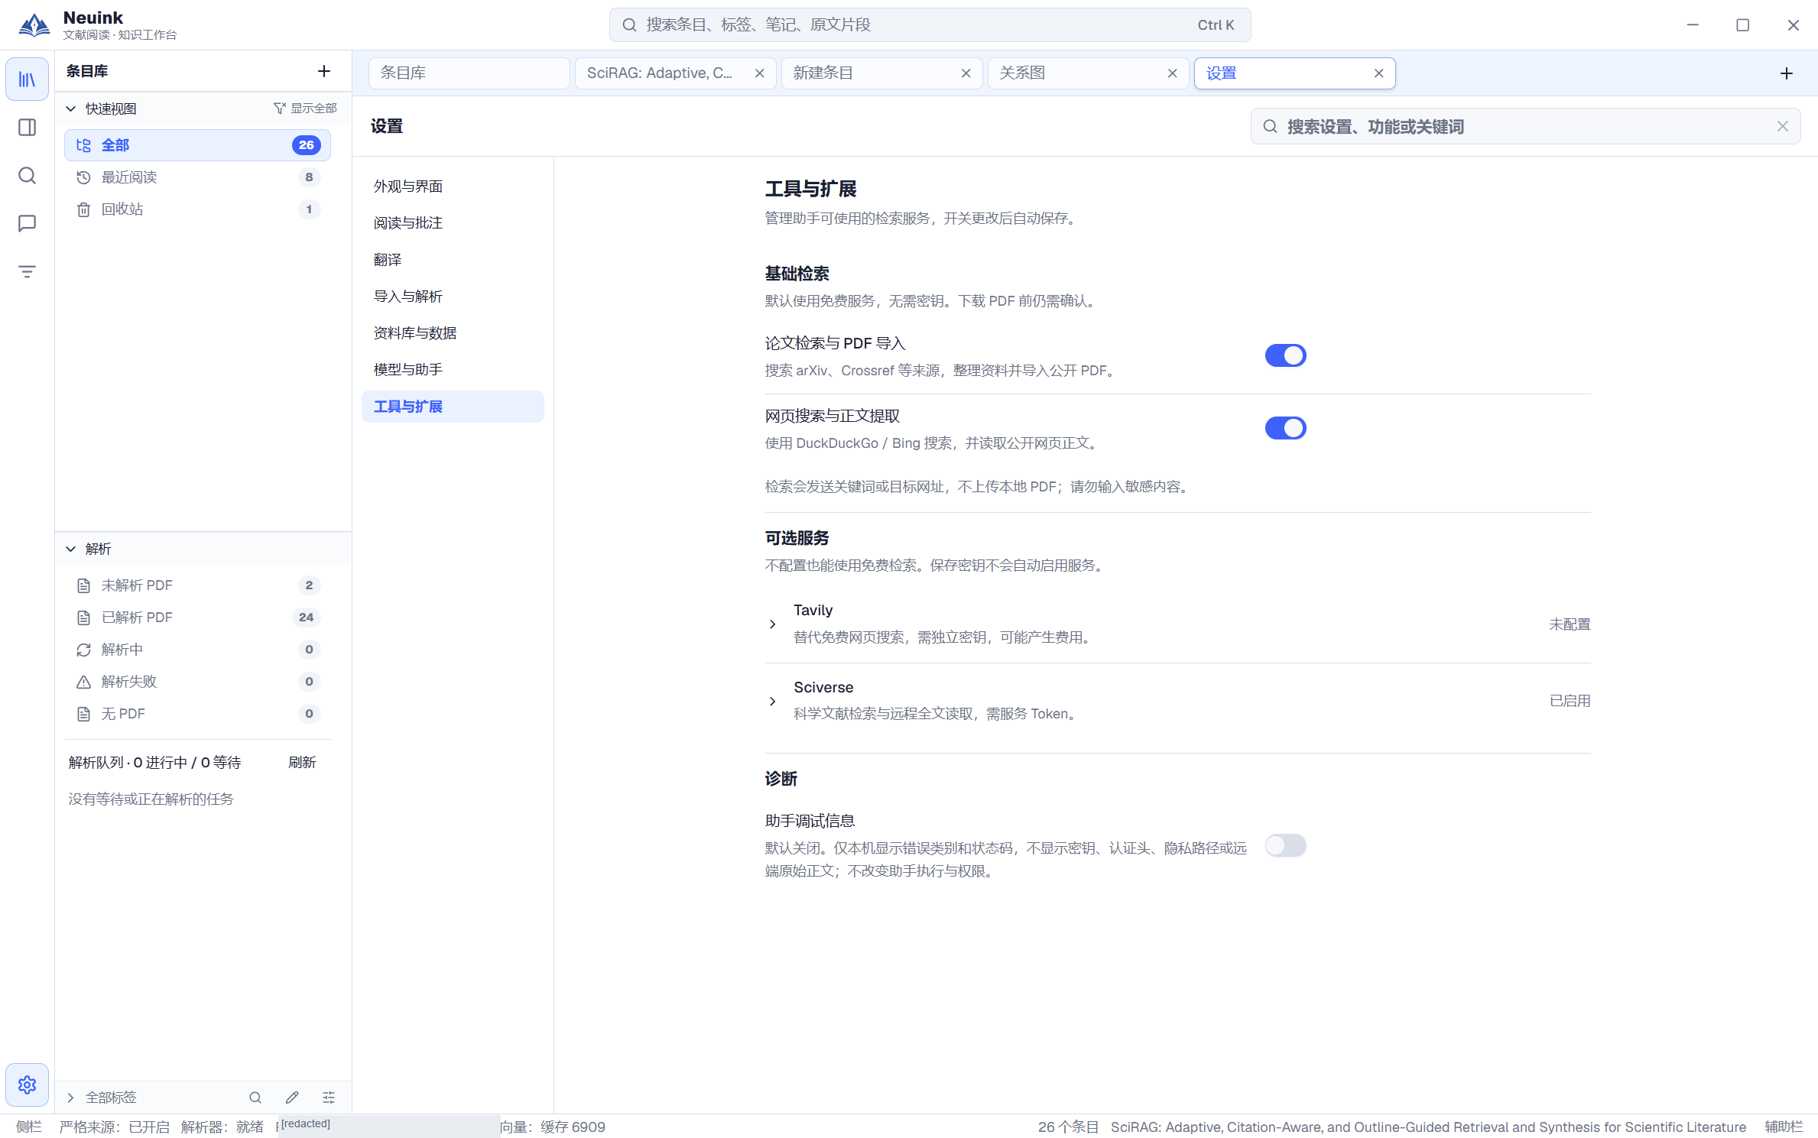Open 翻译 settings

point(453,260)
